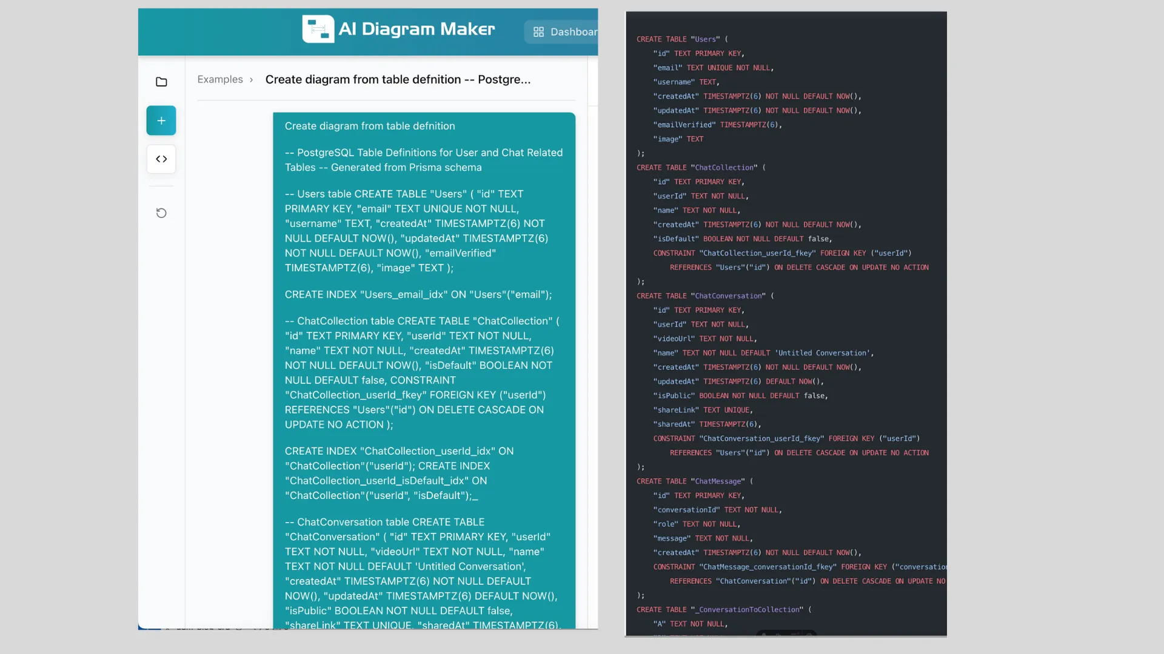Click the reset history icon in the sidebar
This screenshot has width=1164, height=654.
tap(161, 213)
